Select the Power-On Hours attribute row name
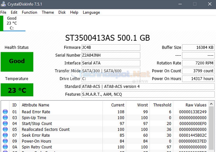Viewport: 216px width, 152px height. pyautogui.click(x=36, y=141)
